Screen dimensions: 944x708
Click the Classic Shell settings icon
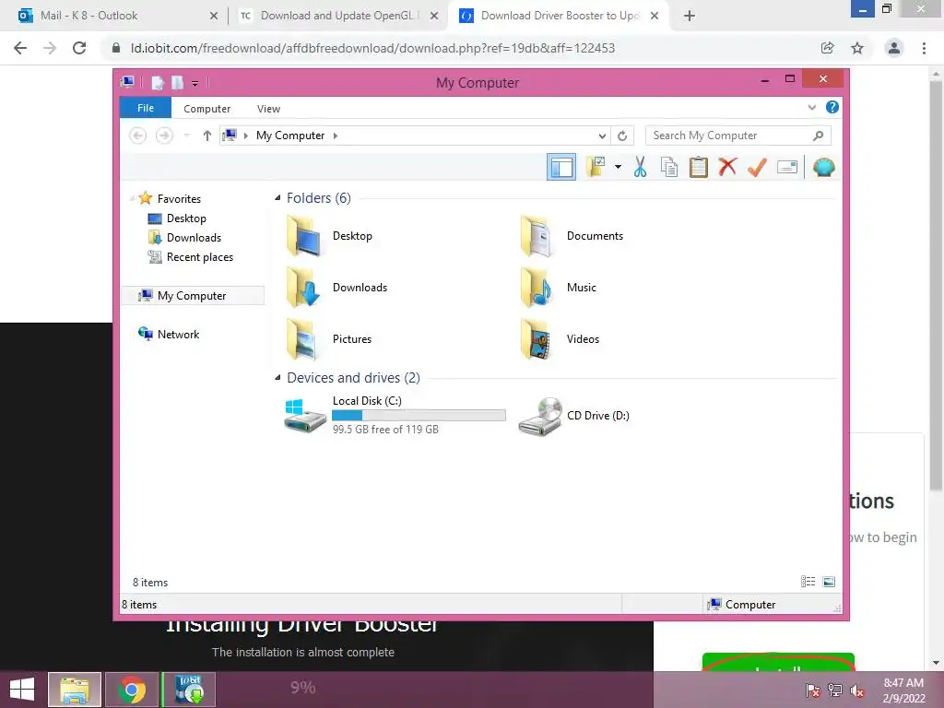tap(823, 167)
